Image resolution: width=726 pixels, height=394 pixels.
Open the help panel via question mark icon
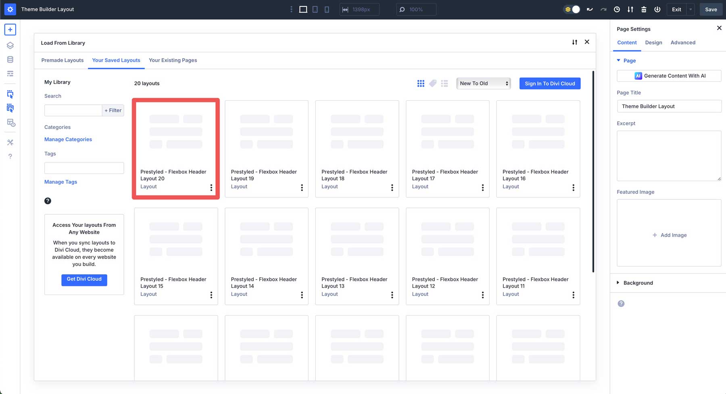tap(10, 156)
